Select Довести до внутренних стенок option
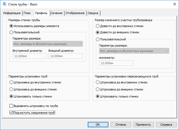The image size is (179, 130). pos(98,26)
